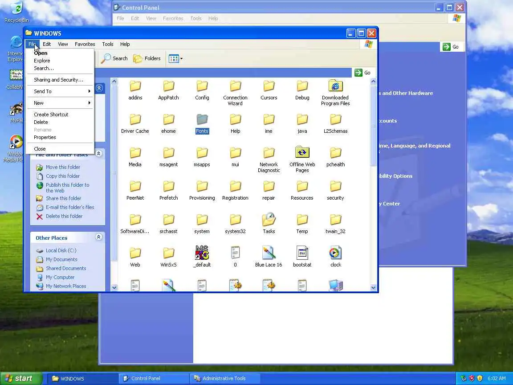
Task: Choose Explore in the File menu
Action: 42,61
